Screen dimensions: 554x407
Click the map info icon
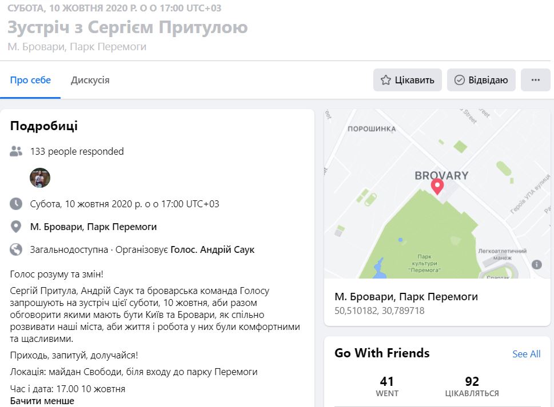(x=536, y=264)
